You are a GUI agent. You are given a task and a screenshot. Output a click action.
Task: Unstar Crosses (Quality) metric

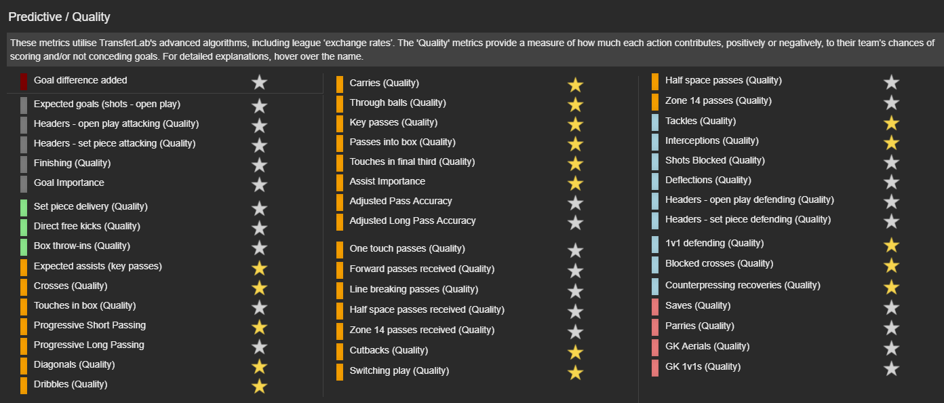pos(259,288)
